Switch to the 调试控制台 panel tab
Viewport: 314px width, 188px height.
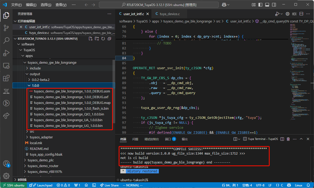click(x=152, y=139)
